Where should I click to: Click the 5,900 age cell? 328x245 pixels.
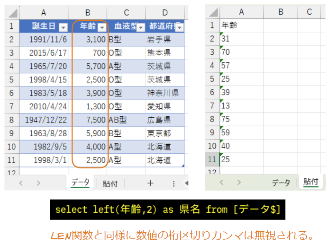pos(88,133)
